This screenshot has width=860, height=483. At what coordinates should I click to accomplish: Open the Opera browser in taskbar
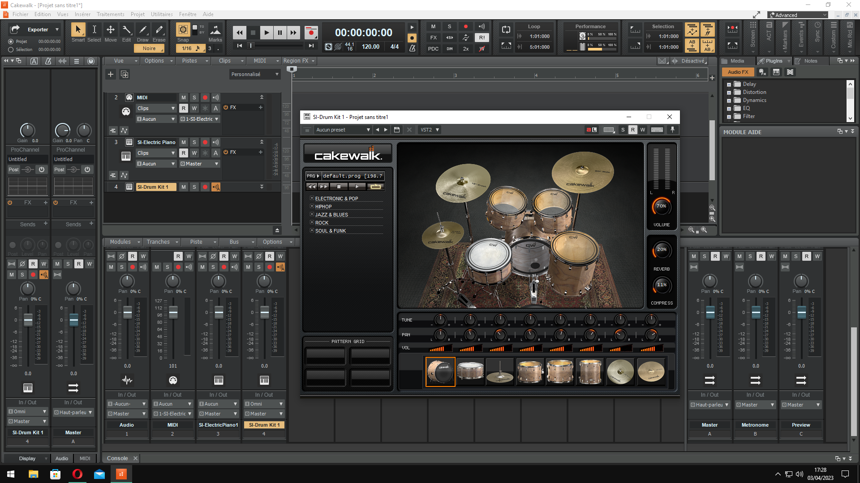[x=77, y=474]
